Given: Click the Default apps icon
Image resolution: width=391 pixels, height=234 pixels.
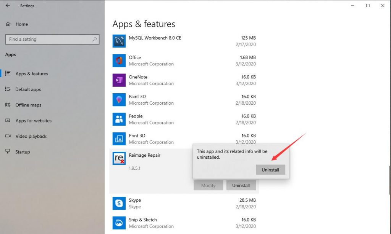Looking at the screenshot, I should (8, 89).
